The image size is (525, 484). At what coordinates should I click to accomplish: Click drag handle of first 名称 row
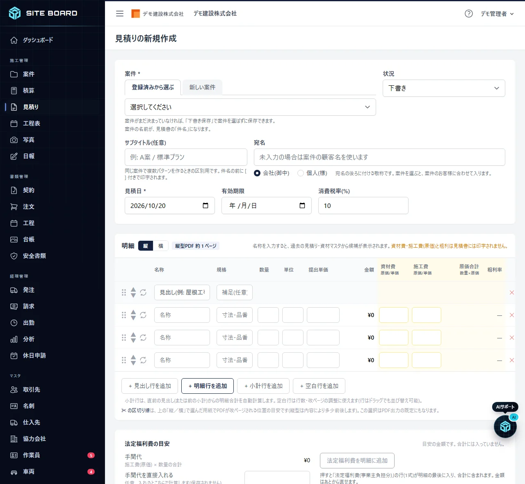(x=124, y=315)
